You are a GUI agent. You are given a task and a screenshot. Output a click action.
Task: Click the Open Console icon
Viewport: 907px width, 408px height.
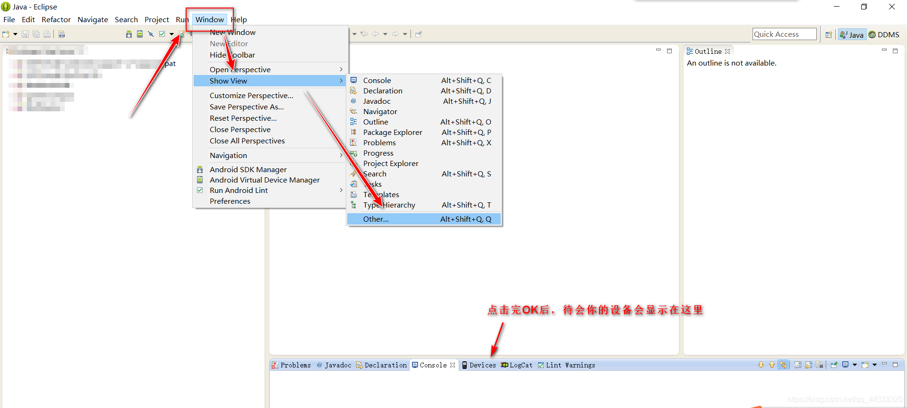865,365
